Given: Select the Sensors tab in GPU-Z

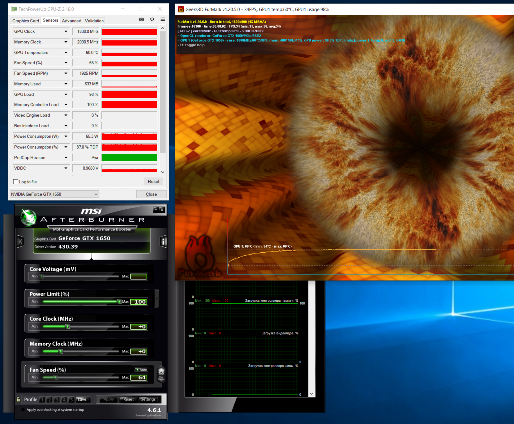Looking at the screenshot, I should [x=51, y=20].
